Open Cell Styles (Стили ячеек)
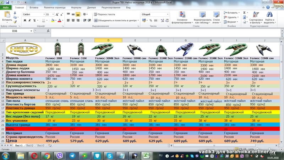Viewport: 284px width, 160px height. pyautogui.click(x=217, y=17)
